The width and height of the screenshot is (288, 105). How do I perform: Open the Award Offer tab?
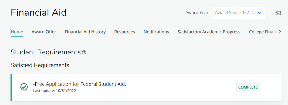point(44,32)
